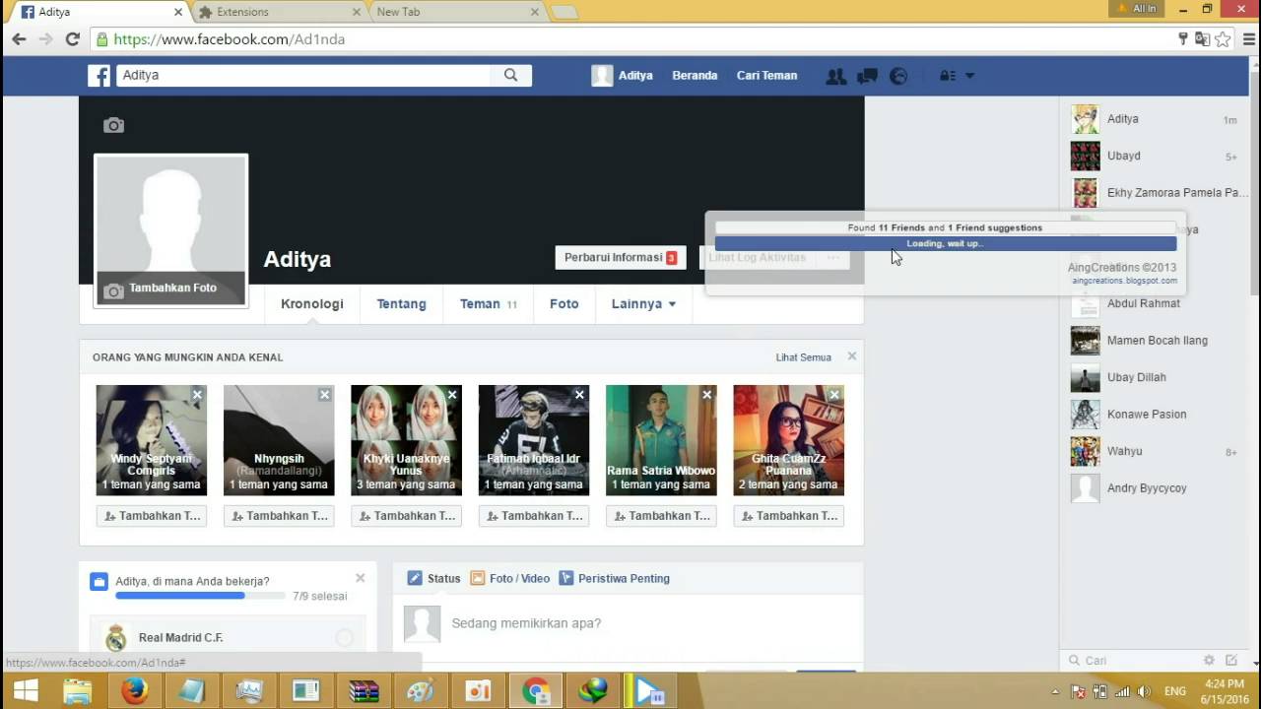
Task: Open the Chrome hamburger menu
Action: coord(1248,39)
